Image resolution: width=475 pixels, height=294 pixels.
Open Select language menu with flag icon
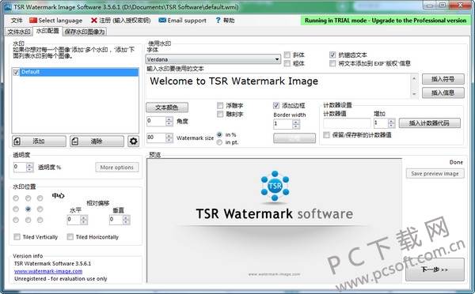coord(56,21)
